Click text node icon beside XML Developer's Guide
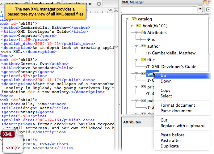Screen dimensions: 214x154 [x=148, y=67]
